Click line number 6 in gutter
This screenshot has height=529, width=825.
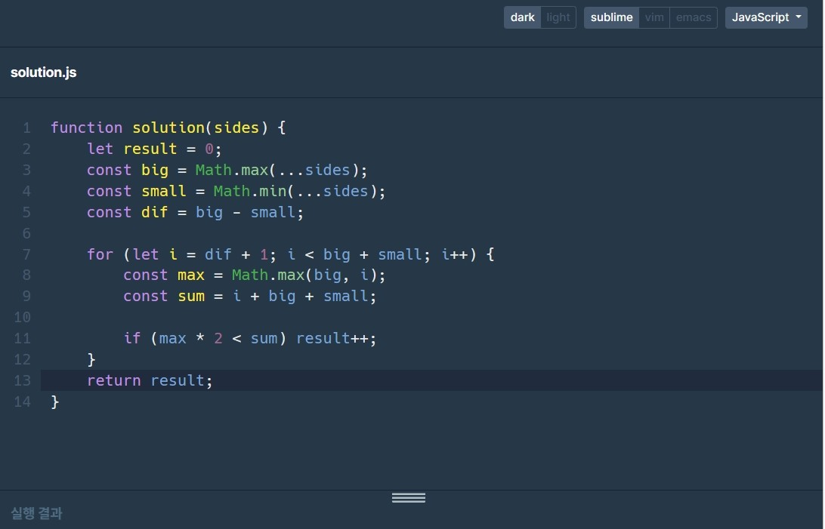coord(26,233)
